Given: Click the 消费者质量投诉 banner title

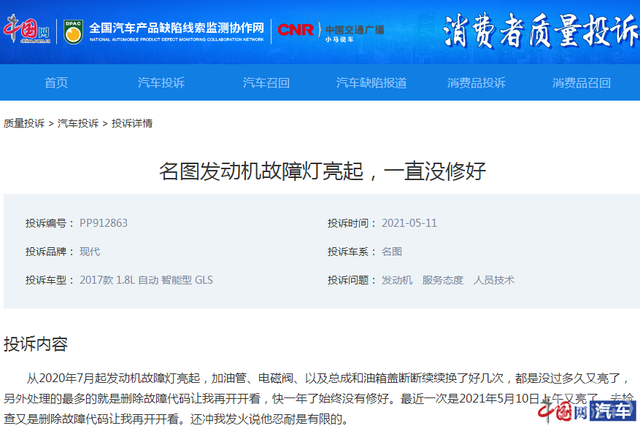Looking at the screenshot, I should click(x=541, y=30).
